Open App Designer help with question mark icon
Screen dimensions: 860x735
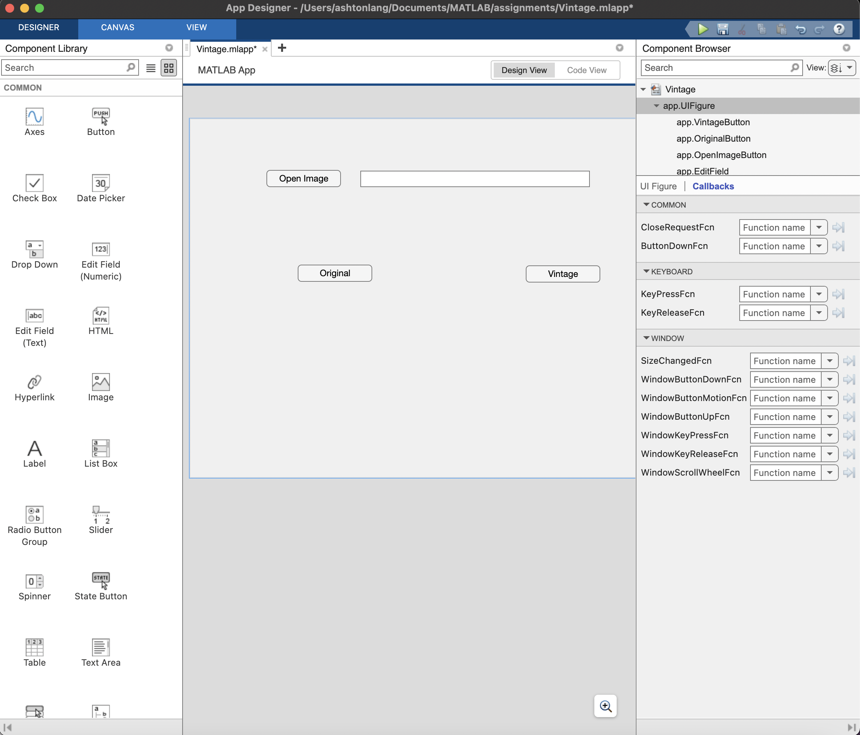click(840, 29)
